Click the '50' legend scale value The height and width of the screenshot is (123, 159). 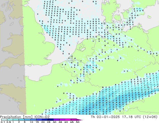click(x=77, y=122)
